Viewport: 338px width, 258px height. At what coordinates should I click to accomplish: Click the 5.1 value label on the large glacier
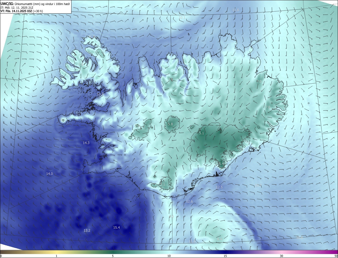click(x=201, y=133)
